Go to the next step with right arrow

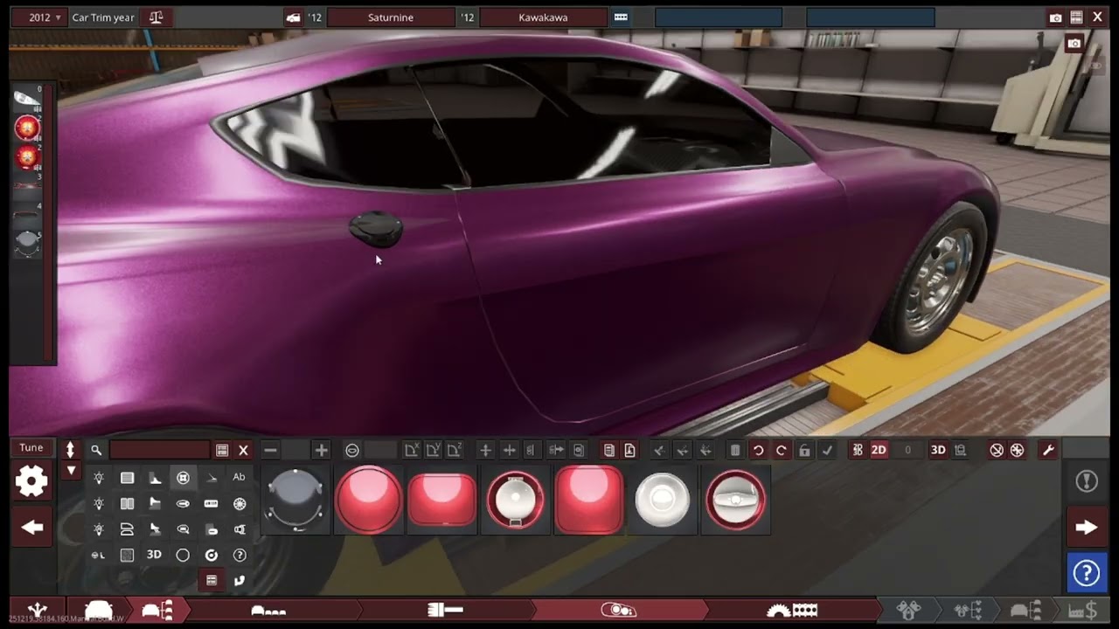pos(1087,527)
